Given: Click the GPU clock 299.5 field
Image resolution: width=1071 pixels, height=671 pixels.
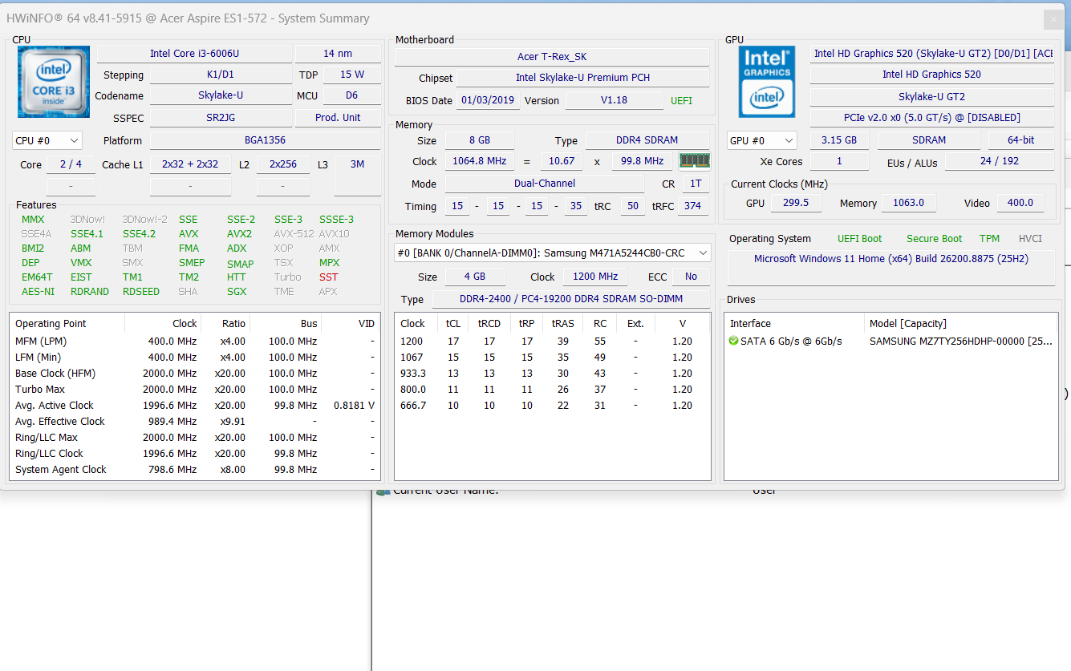Looking at the screenshot, I should coord(795,203).
